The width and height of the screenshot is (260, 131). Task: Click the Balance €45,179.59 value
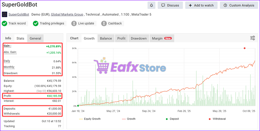point(54,81)
